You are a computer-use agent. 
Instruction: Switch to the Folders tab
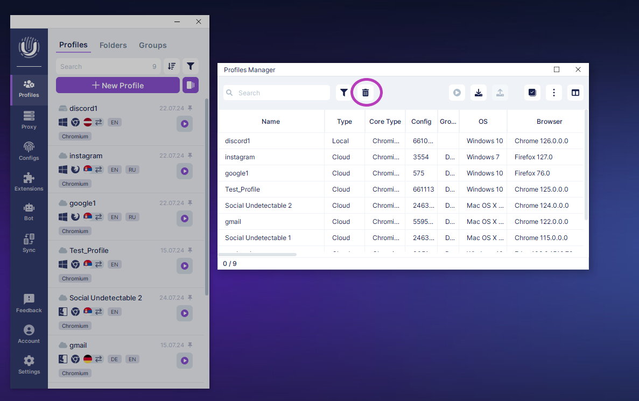pos(113,45)
